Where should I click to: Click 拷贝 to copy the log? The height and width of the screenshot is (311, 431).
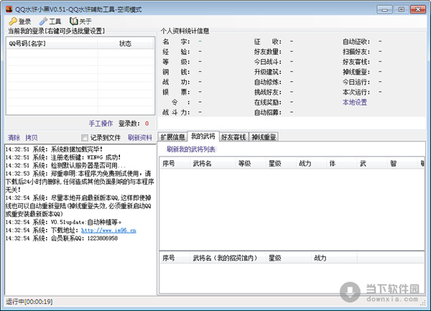31,137
